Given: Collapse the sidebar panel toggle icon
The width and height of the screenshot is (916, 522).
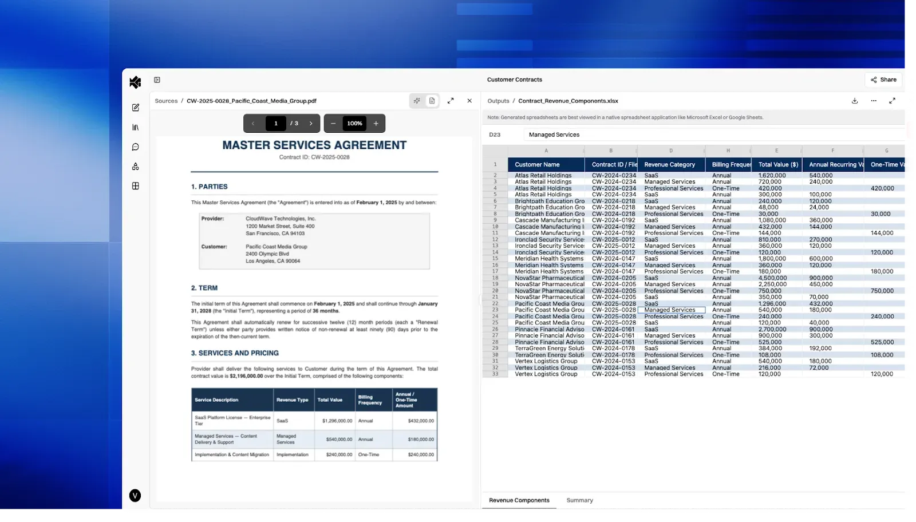Looking at the screenshot, I should 157,80.
